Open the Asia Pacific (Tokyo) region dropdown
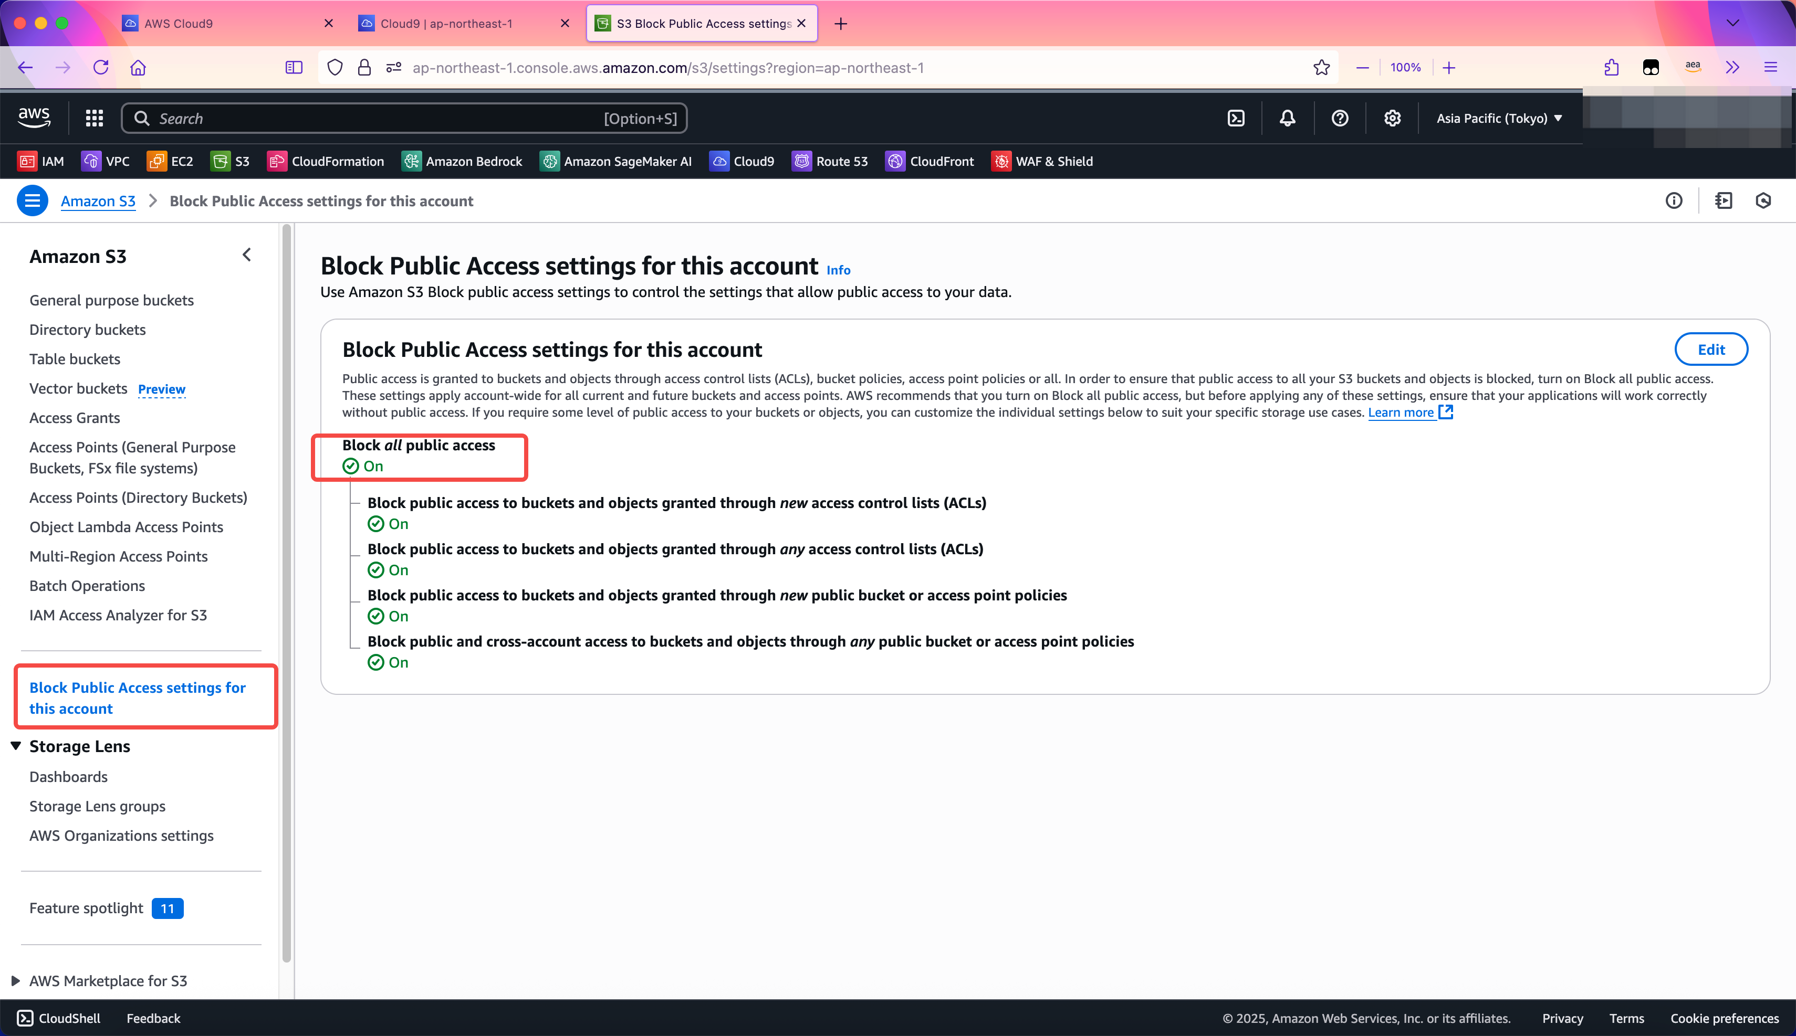Viewport: 1796px width, 1036px height. pos(1498,118)
